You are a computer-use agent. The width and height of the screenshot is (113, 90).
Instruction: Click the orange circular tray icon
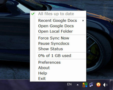(98, 85)
